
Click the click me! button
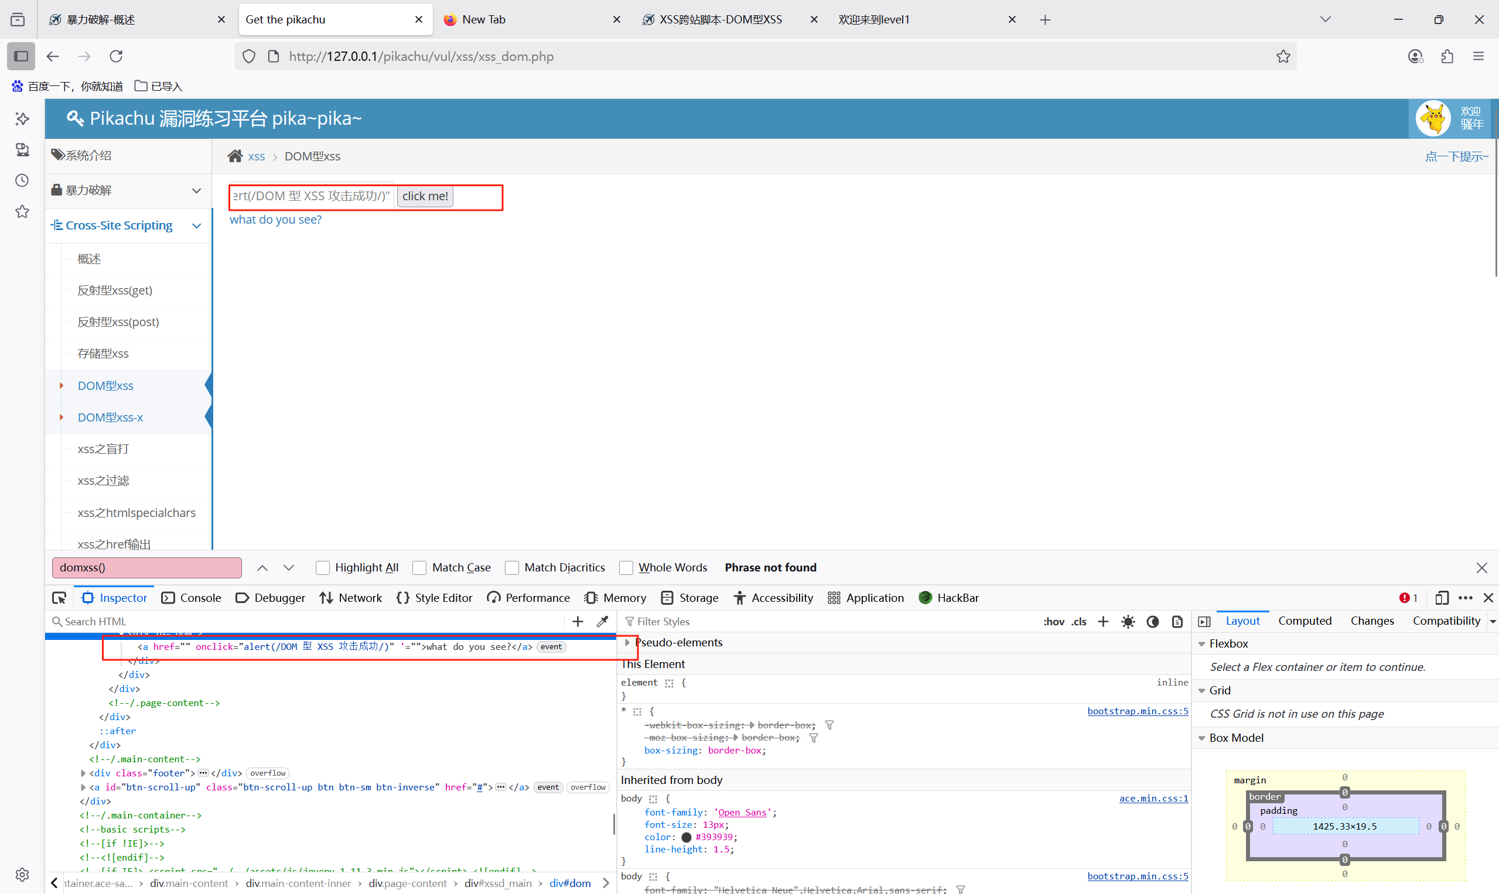(425, 196)
